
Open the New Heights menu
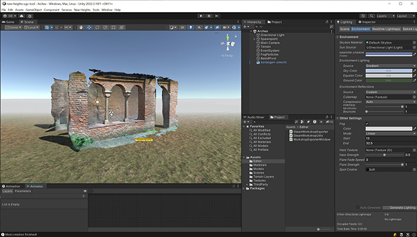point(82,10)
